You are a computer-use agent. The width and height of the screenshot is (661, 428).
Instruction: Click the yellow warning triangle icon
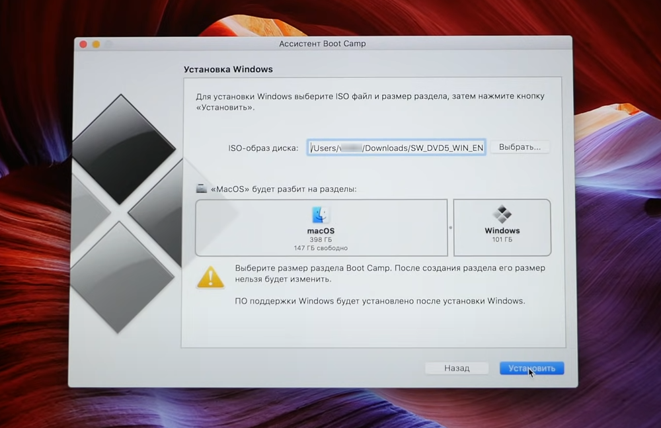tap(210, 276)
